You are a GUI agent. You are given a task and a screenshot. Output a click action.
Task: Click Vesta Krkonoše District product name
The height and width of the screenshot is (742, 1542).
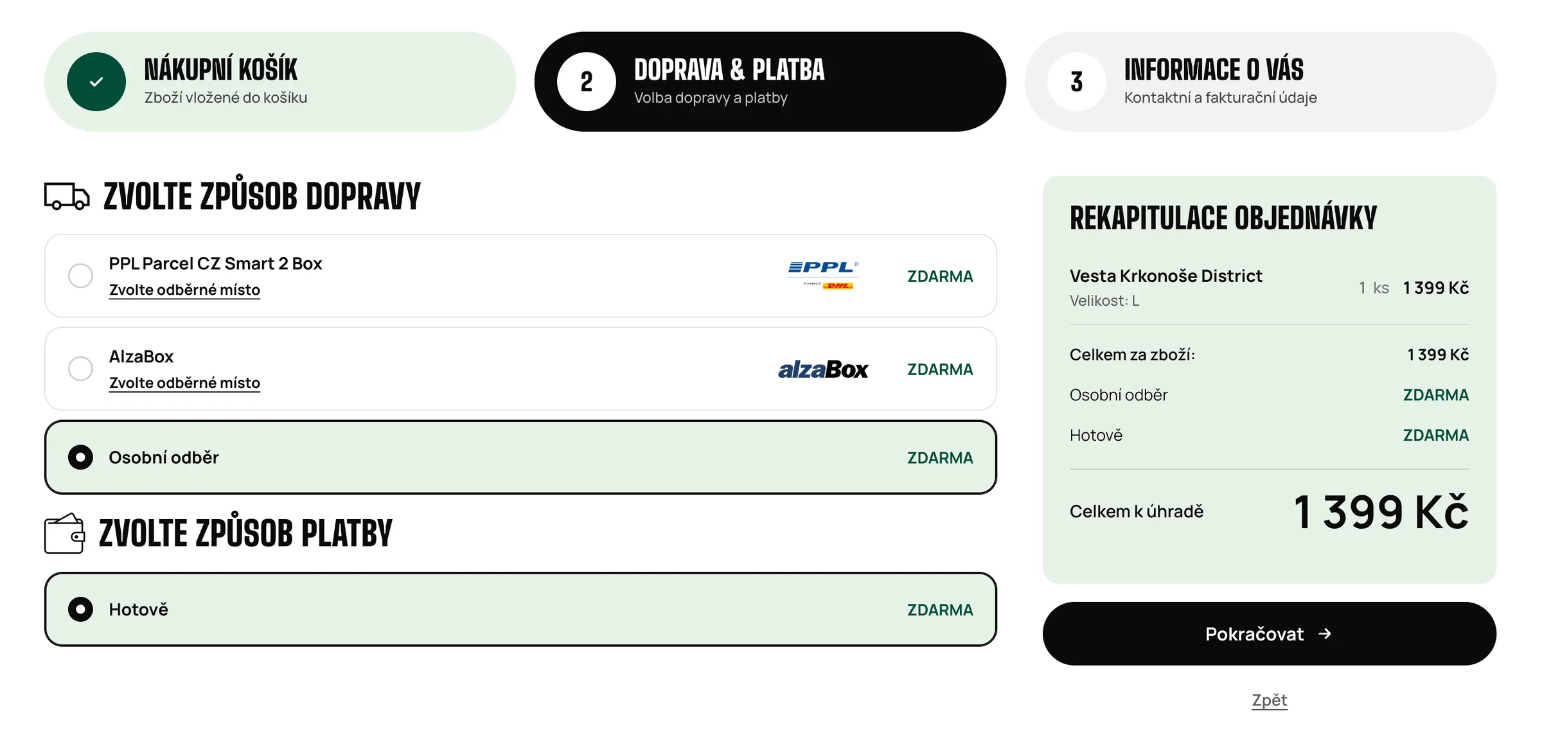click(1165, 276)
